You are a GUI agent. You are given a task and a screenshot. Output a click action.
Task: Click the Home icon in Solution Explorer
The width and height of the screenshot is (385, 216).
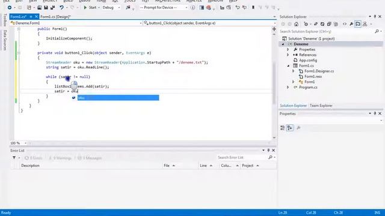pyautogui.click(x=297, y=24)
